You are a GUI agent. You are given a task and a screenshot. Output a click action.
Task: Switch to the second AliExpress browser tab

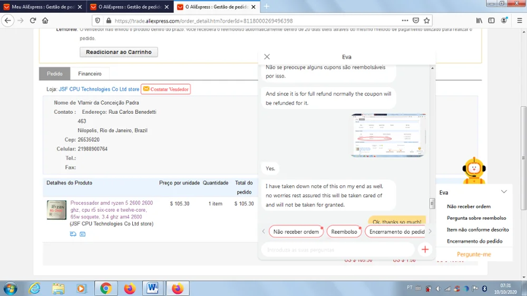(130, 7)
